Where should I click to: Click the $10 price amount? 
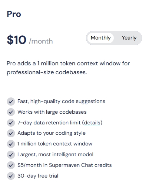click(x=17, y=40)
